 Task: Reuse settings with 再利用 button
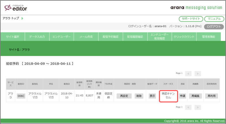pyautogui.click(x=212, y=96)
